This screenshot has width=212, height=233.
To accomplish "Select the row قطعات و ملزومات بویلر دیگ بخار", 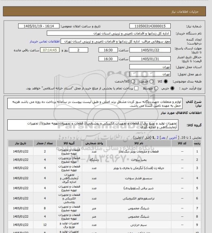I will click(x=104, y=151).
